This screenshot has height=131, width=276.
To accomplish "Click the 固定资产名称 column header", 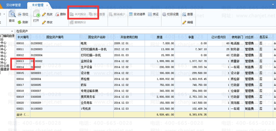I will tap(97, 37).
